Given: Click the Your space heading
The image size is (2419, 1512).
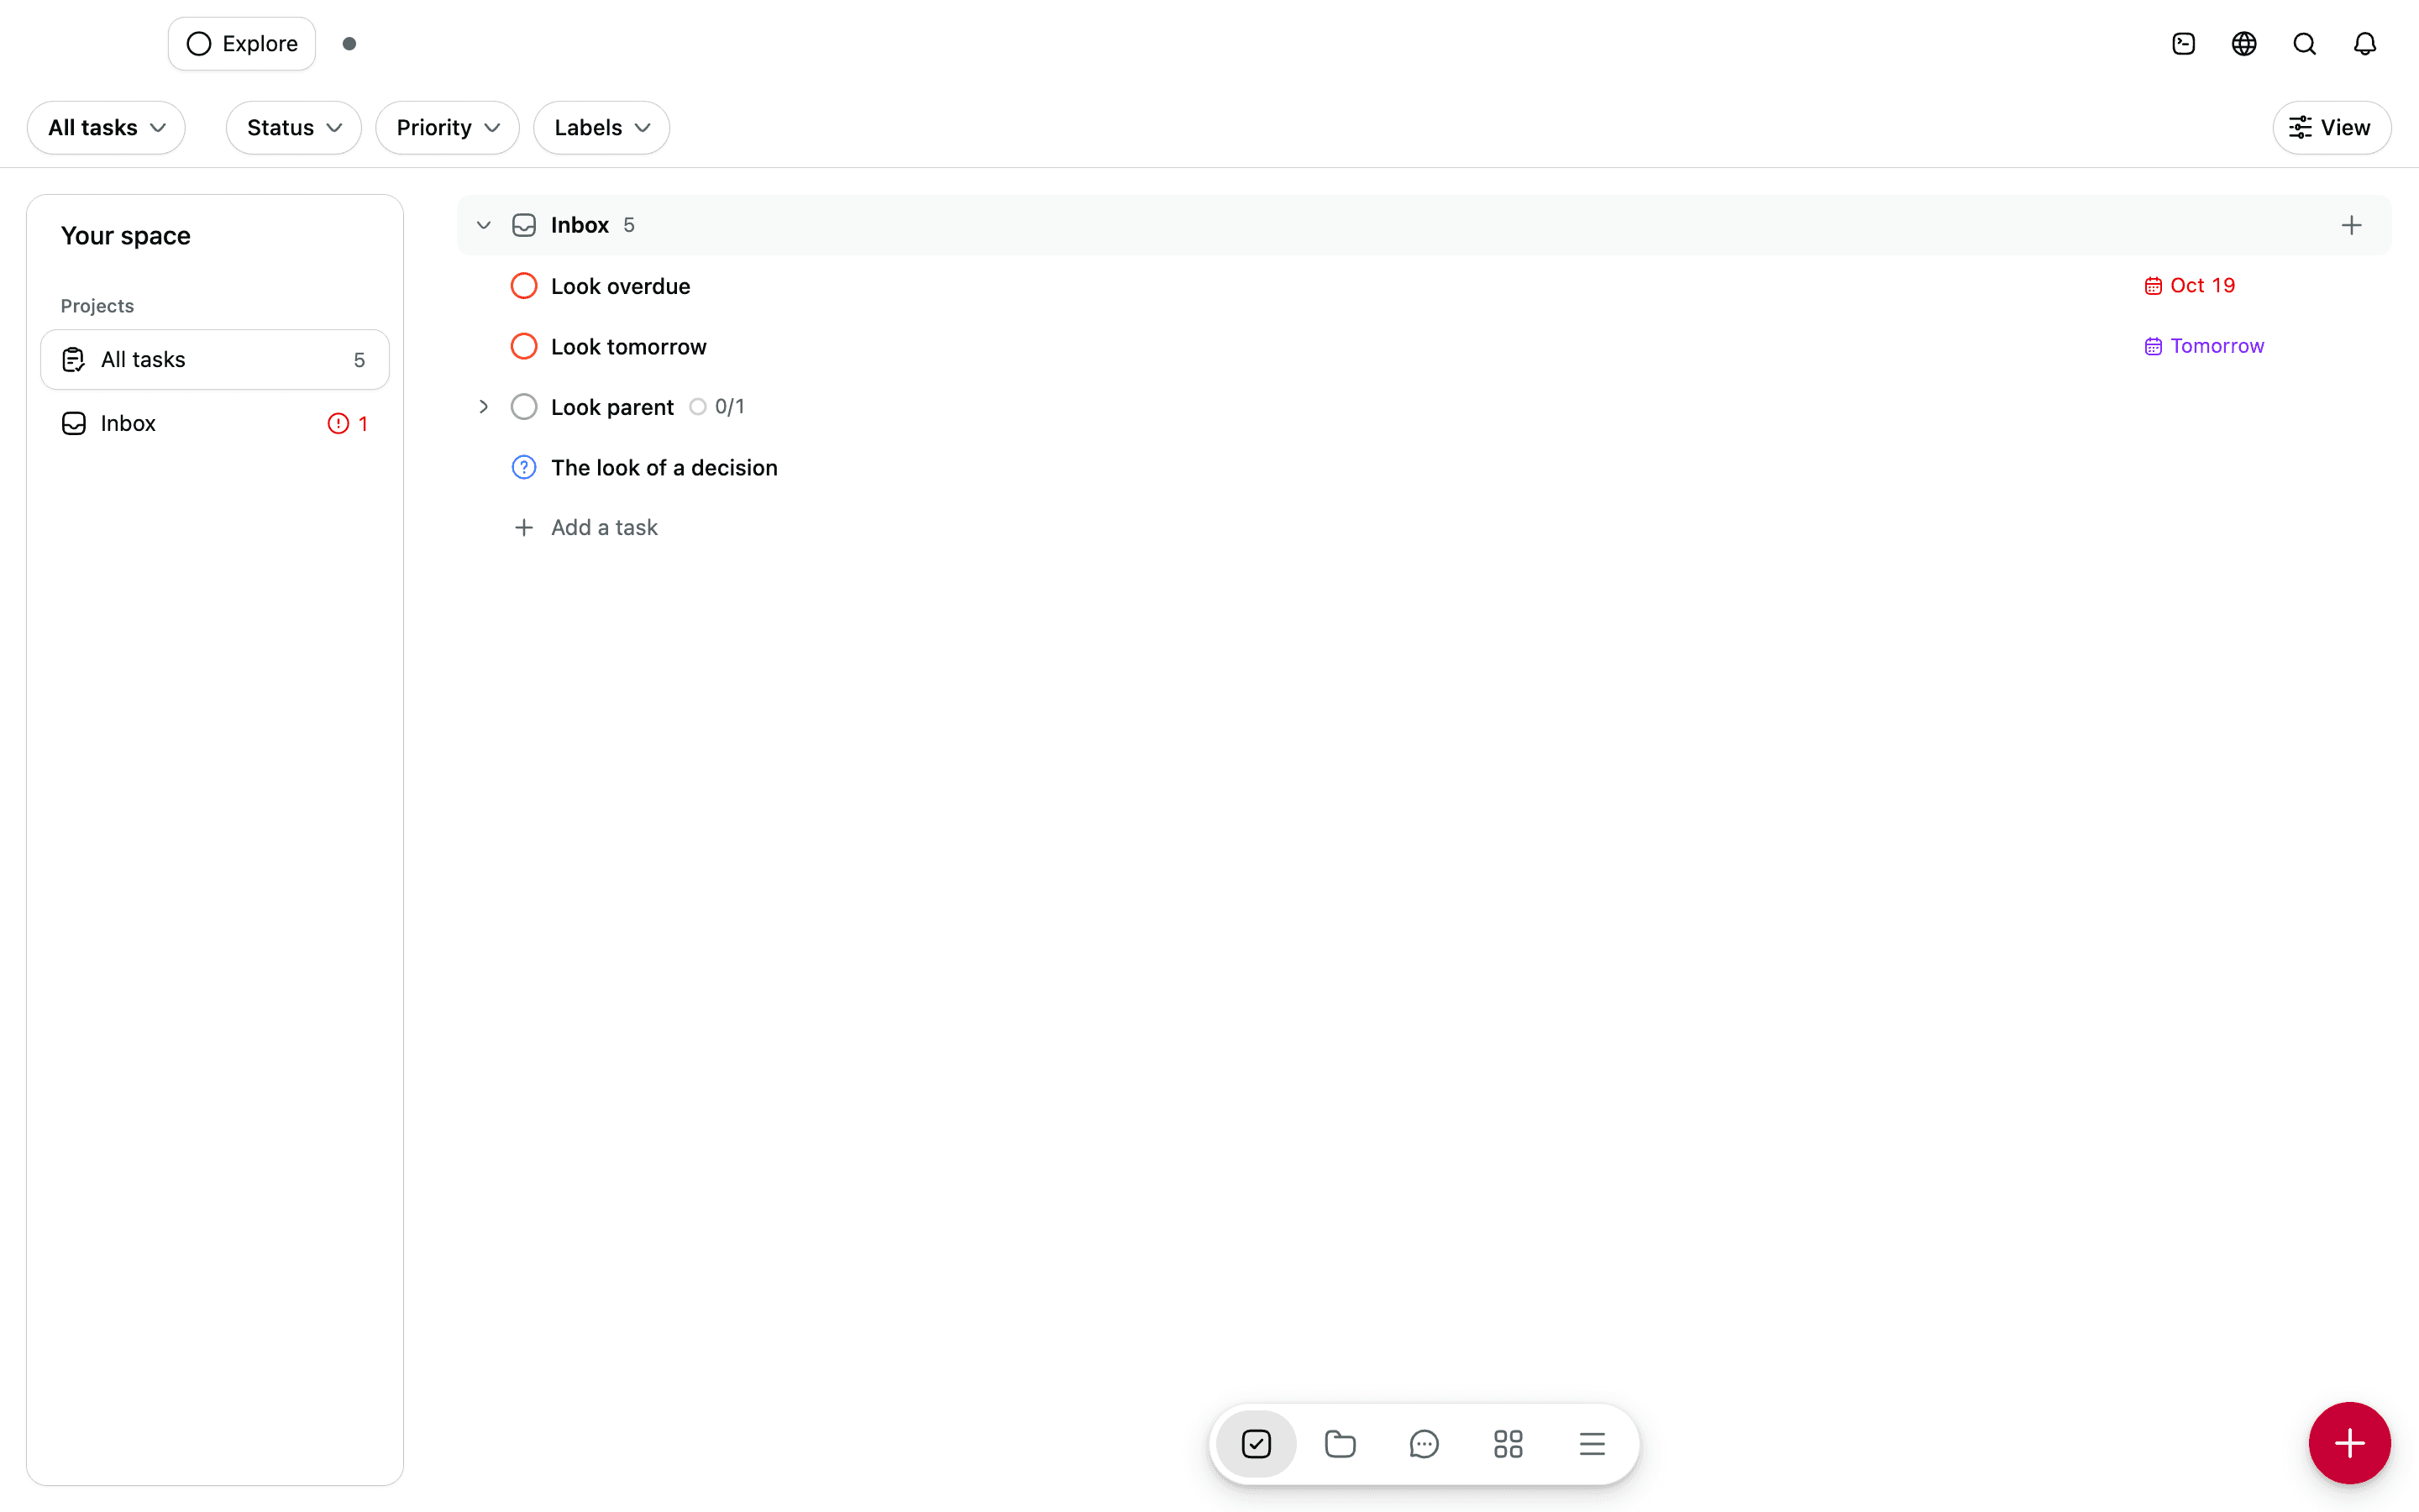Looking at the screenshot, I should (126, 236).
